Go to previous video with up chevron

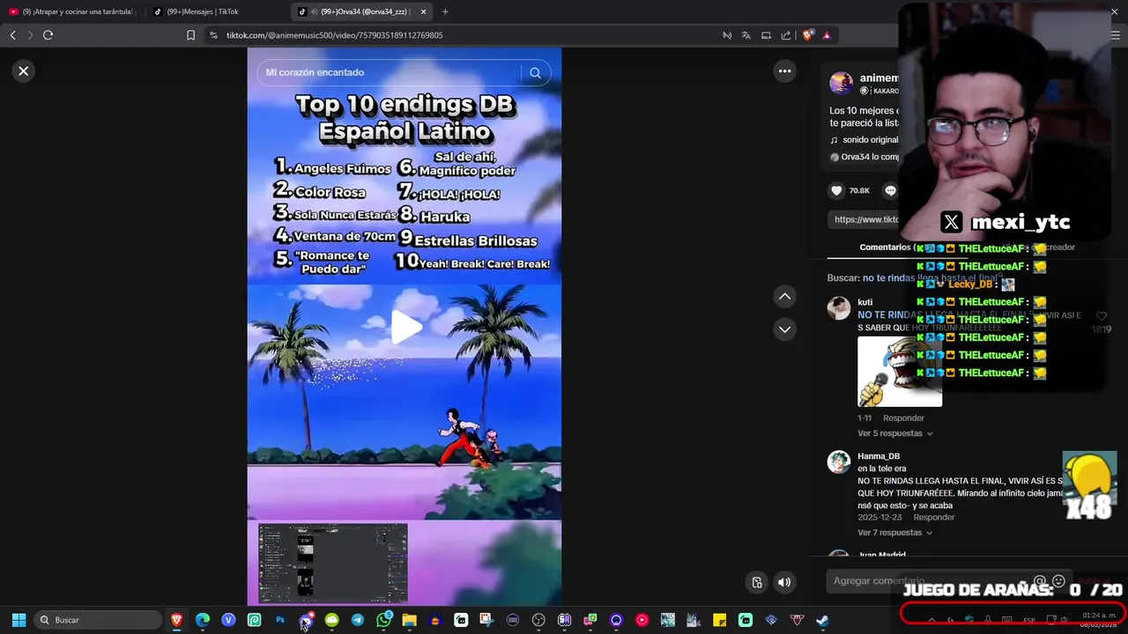tap(784, 297)
